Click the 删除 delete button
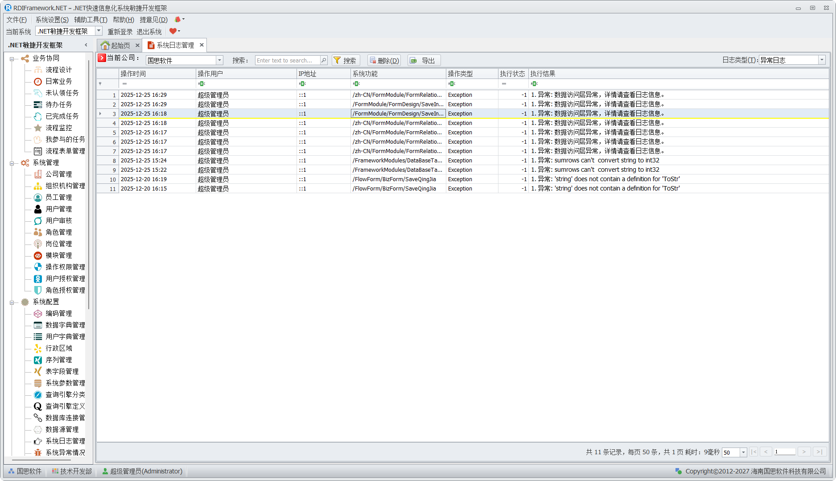This screenshot has width=836, height=481. click(384, 60)
